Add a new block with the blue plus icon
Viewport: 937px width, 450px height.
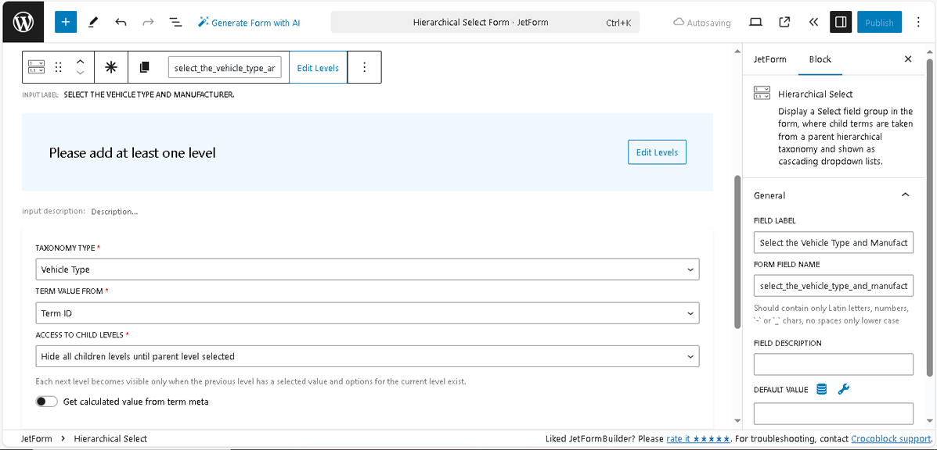[x=66, y=22]
